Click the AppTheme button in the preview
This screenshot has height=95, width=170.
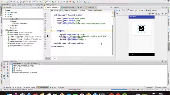click(x=151, y=10)
